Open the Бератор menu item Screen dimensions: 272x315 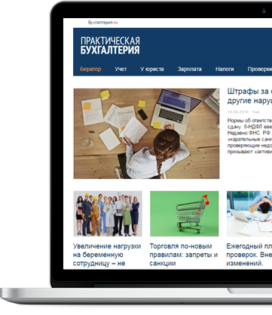pos(90,69)
